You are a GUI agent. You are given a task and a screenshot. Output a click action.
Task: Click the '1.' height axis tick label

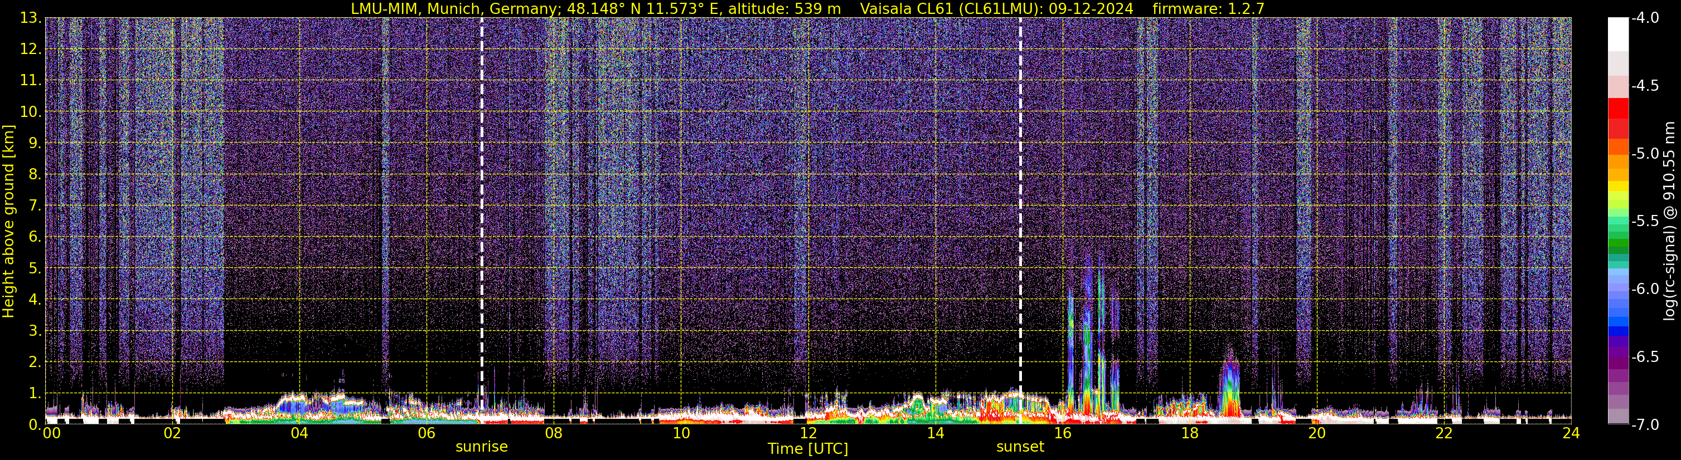point(35,394)
